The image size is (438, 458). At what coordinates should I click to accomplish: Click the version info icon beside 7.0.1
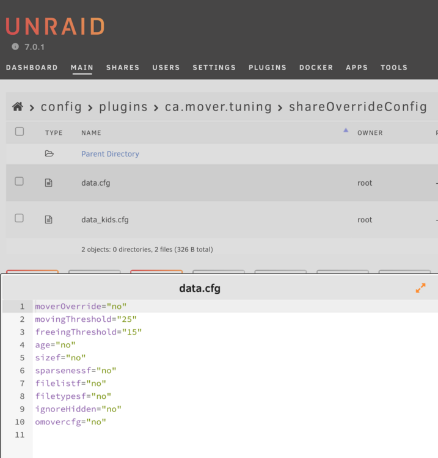pos(15,46)
